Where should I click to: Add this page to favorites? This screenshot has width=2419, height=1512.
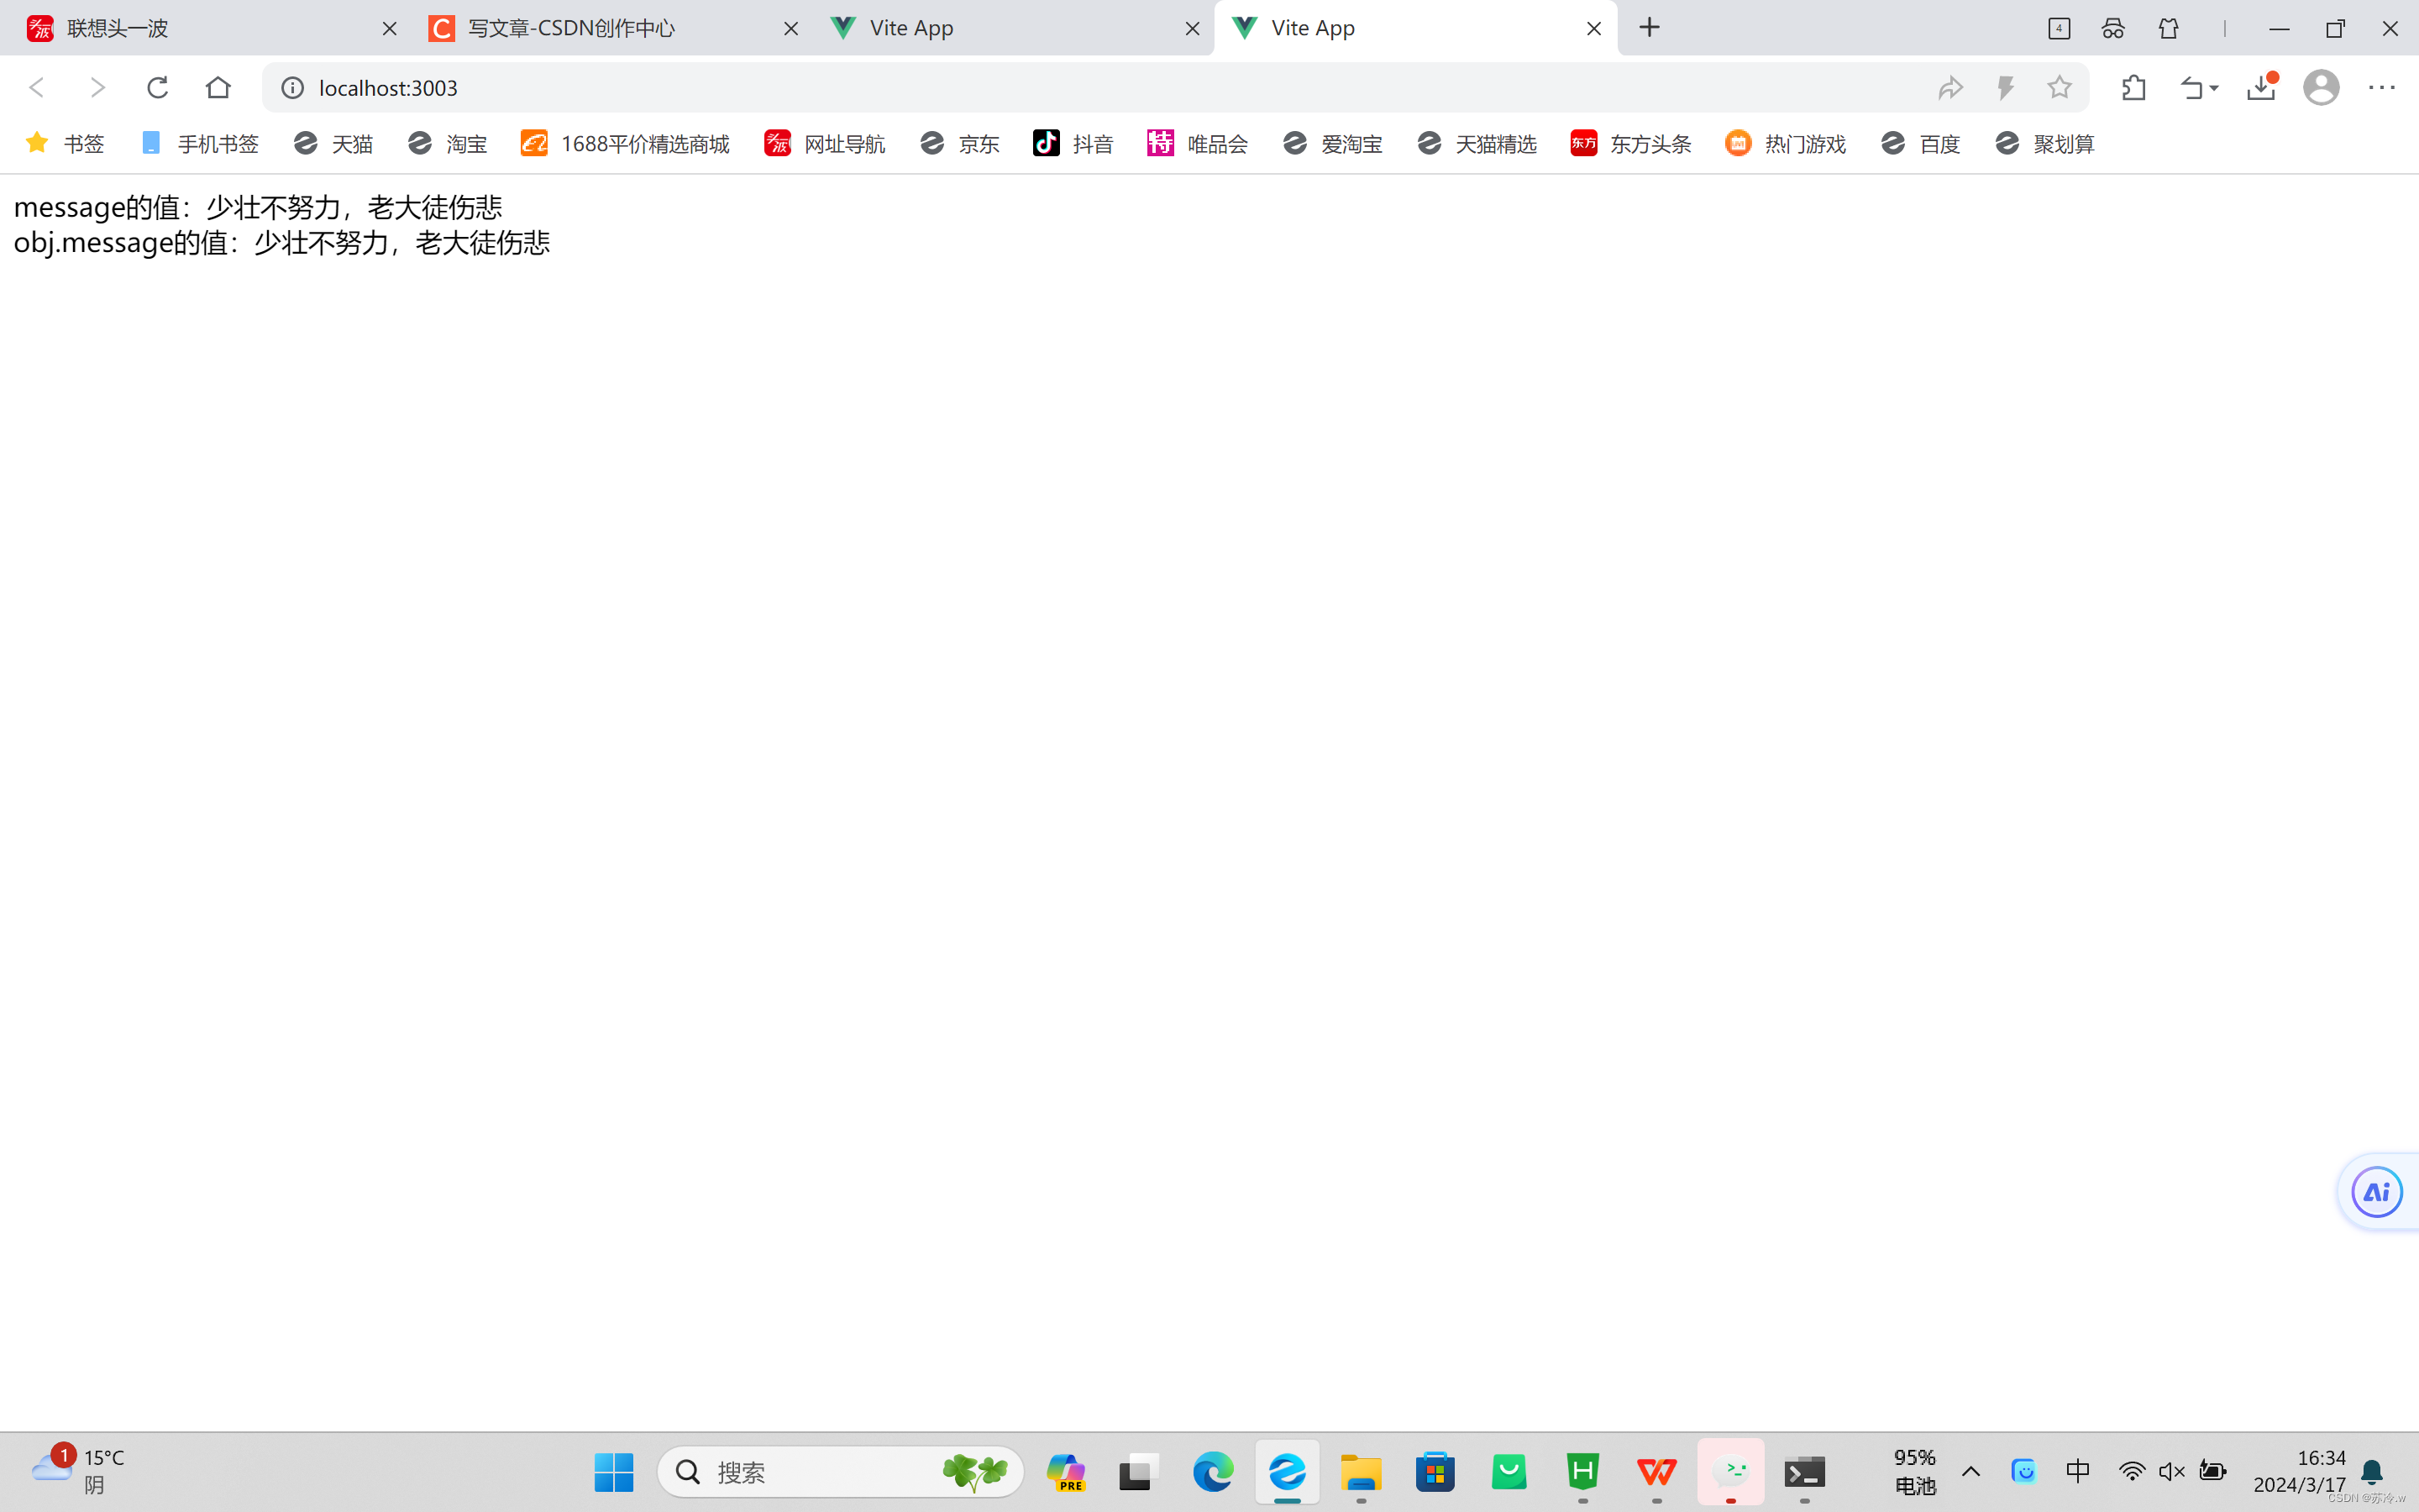[2060, 88]
